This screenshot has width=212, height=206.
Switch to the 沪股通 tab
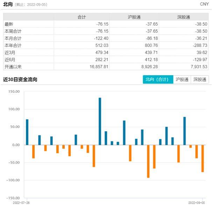tap(182, 79)
